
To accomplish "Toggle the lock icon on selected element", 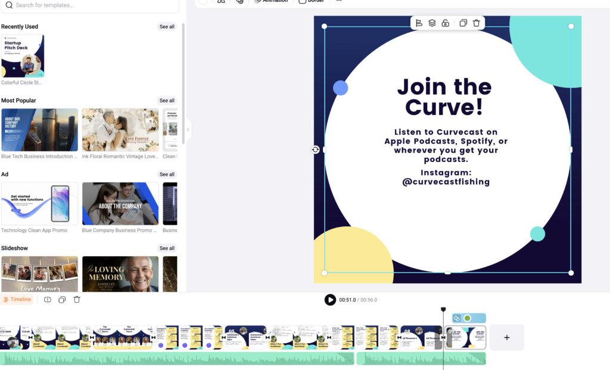I will 445,23.
